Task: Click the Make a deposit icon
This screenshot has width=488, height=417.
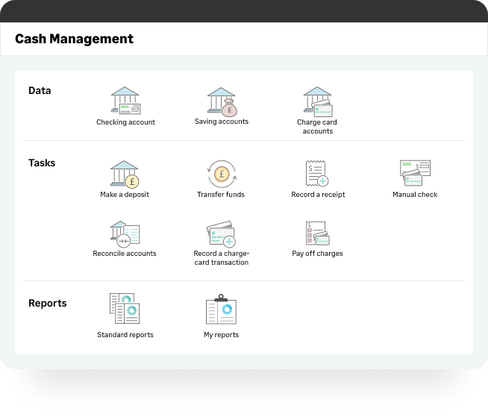Action: [x=125, y=173]
